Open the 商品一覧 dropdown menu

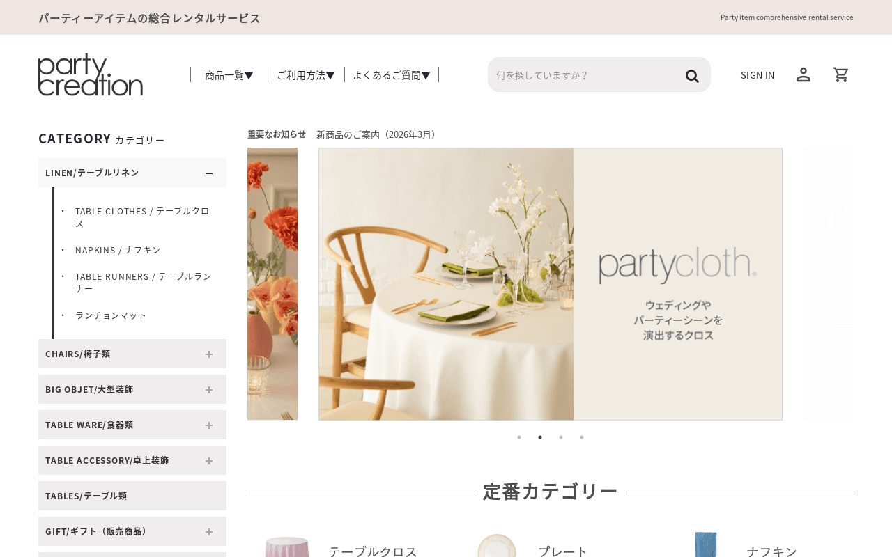229,75
